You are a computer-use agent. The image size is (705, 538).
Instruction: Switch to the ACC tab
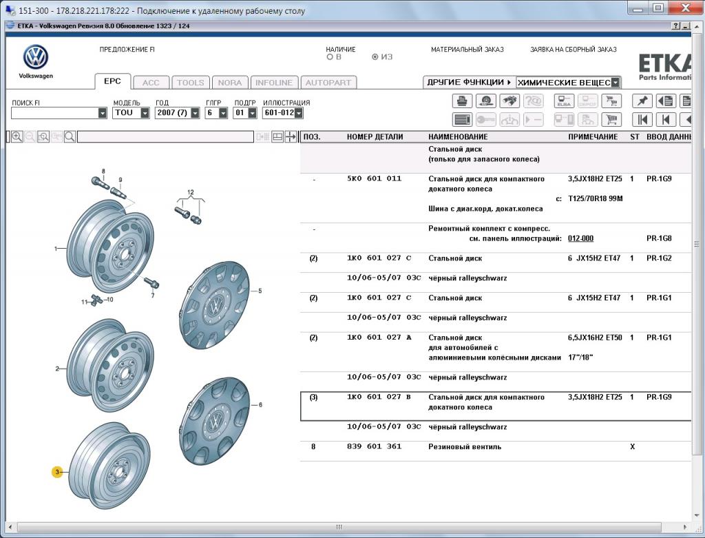point(151,83)
